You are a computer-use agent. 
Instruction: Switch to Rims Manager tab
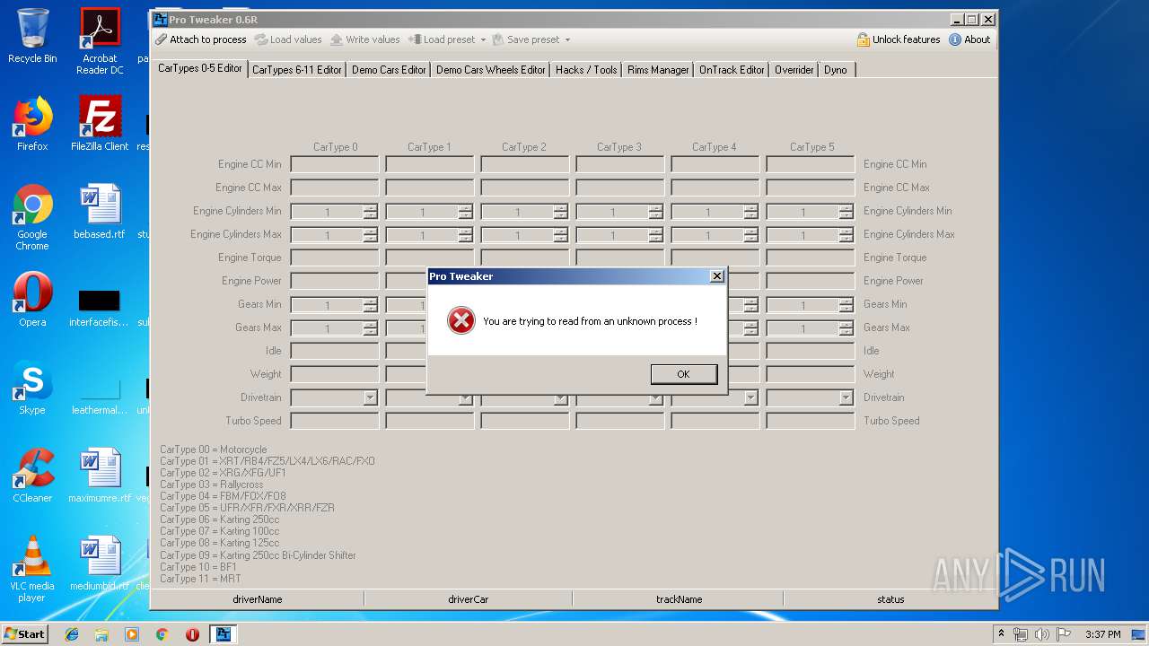pos(658,70)
